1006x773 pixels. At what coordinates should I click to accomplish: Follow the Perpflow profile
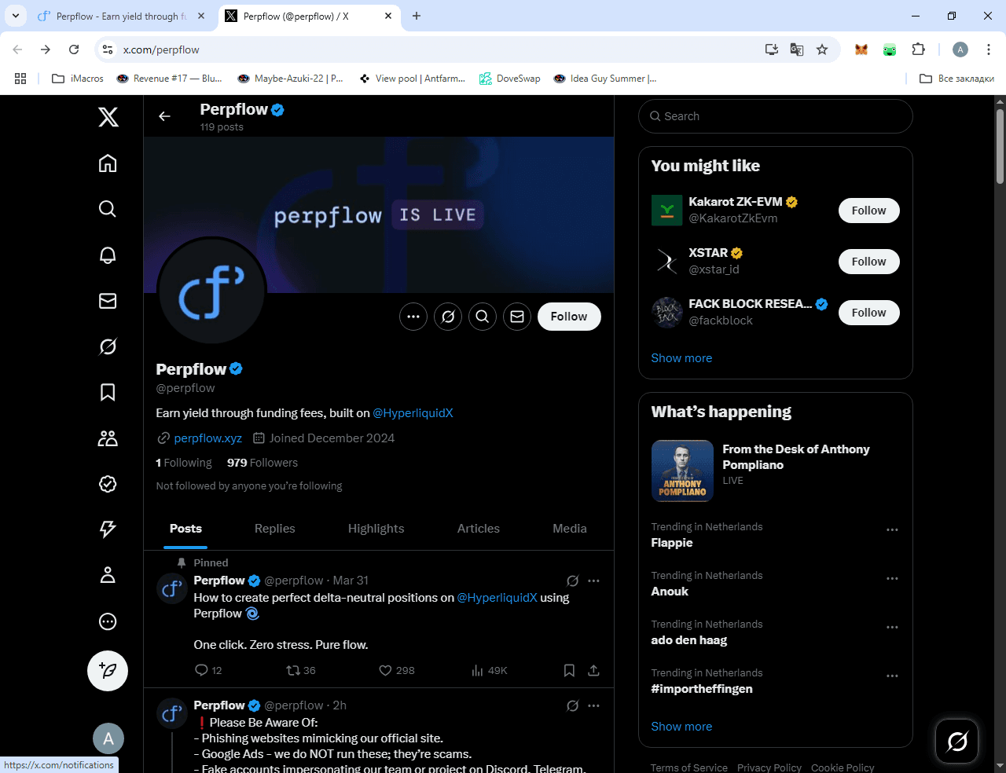(x=569, y=317)
